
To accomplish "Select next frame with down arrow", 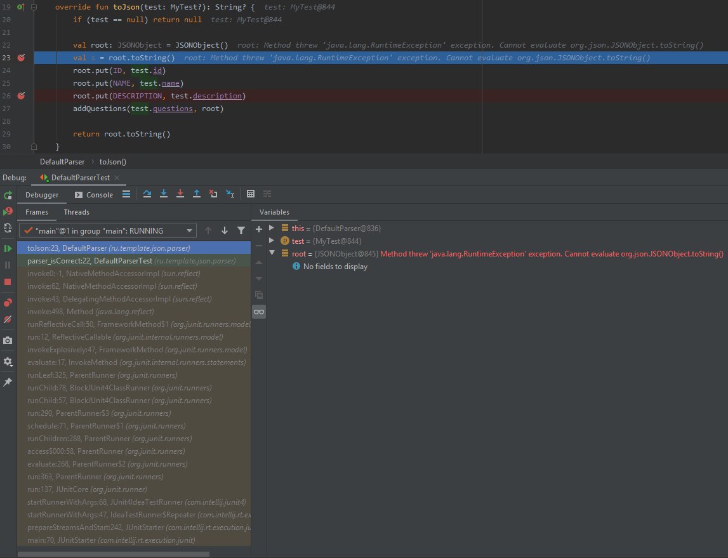I will (x=225, y=230).
